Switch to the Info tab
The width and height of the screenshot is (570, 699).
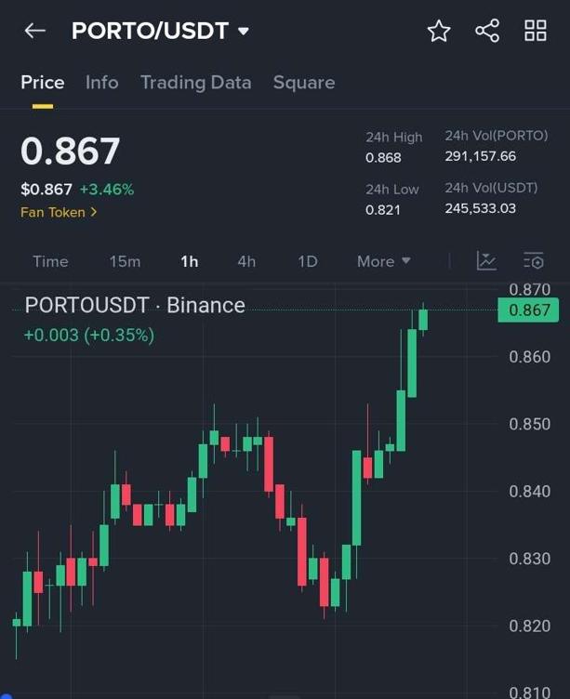101,82
